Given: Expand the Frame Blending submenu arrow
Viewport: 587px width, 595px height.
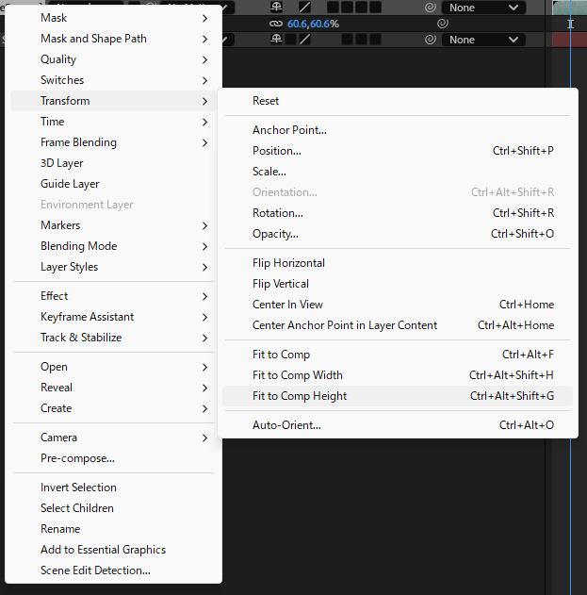Looking at the screenshot, I should click(204, 142).
